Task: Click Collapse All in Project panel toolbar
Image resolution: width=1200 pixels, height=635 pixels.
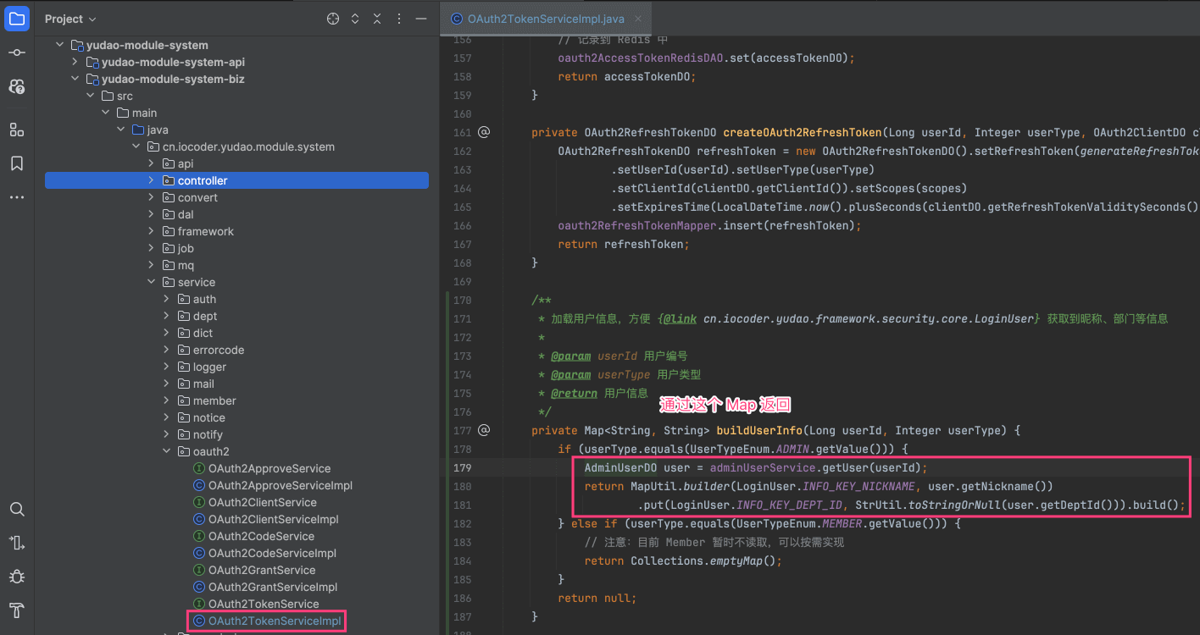Action: (x=376, y=18)
